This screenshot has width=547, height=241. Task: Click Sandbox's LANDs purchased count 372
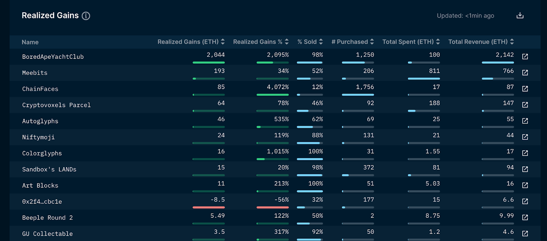click(x=369, y=167)
